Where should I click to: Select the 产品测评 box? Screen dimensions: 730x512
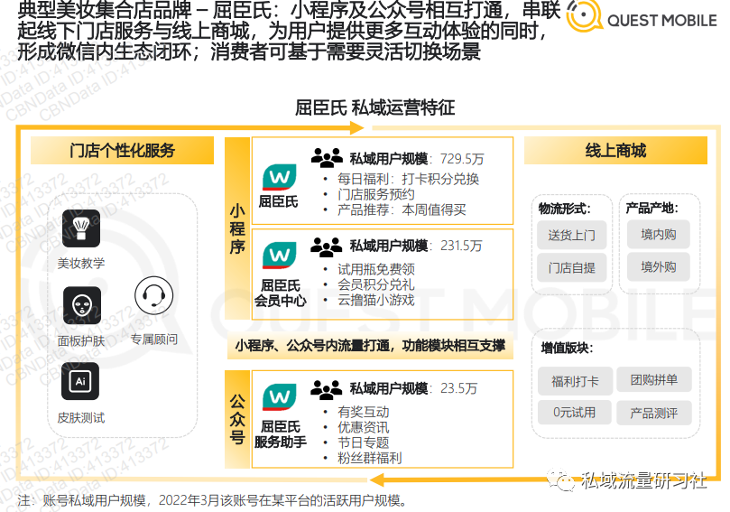[x=654, y=413]
